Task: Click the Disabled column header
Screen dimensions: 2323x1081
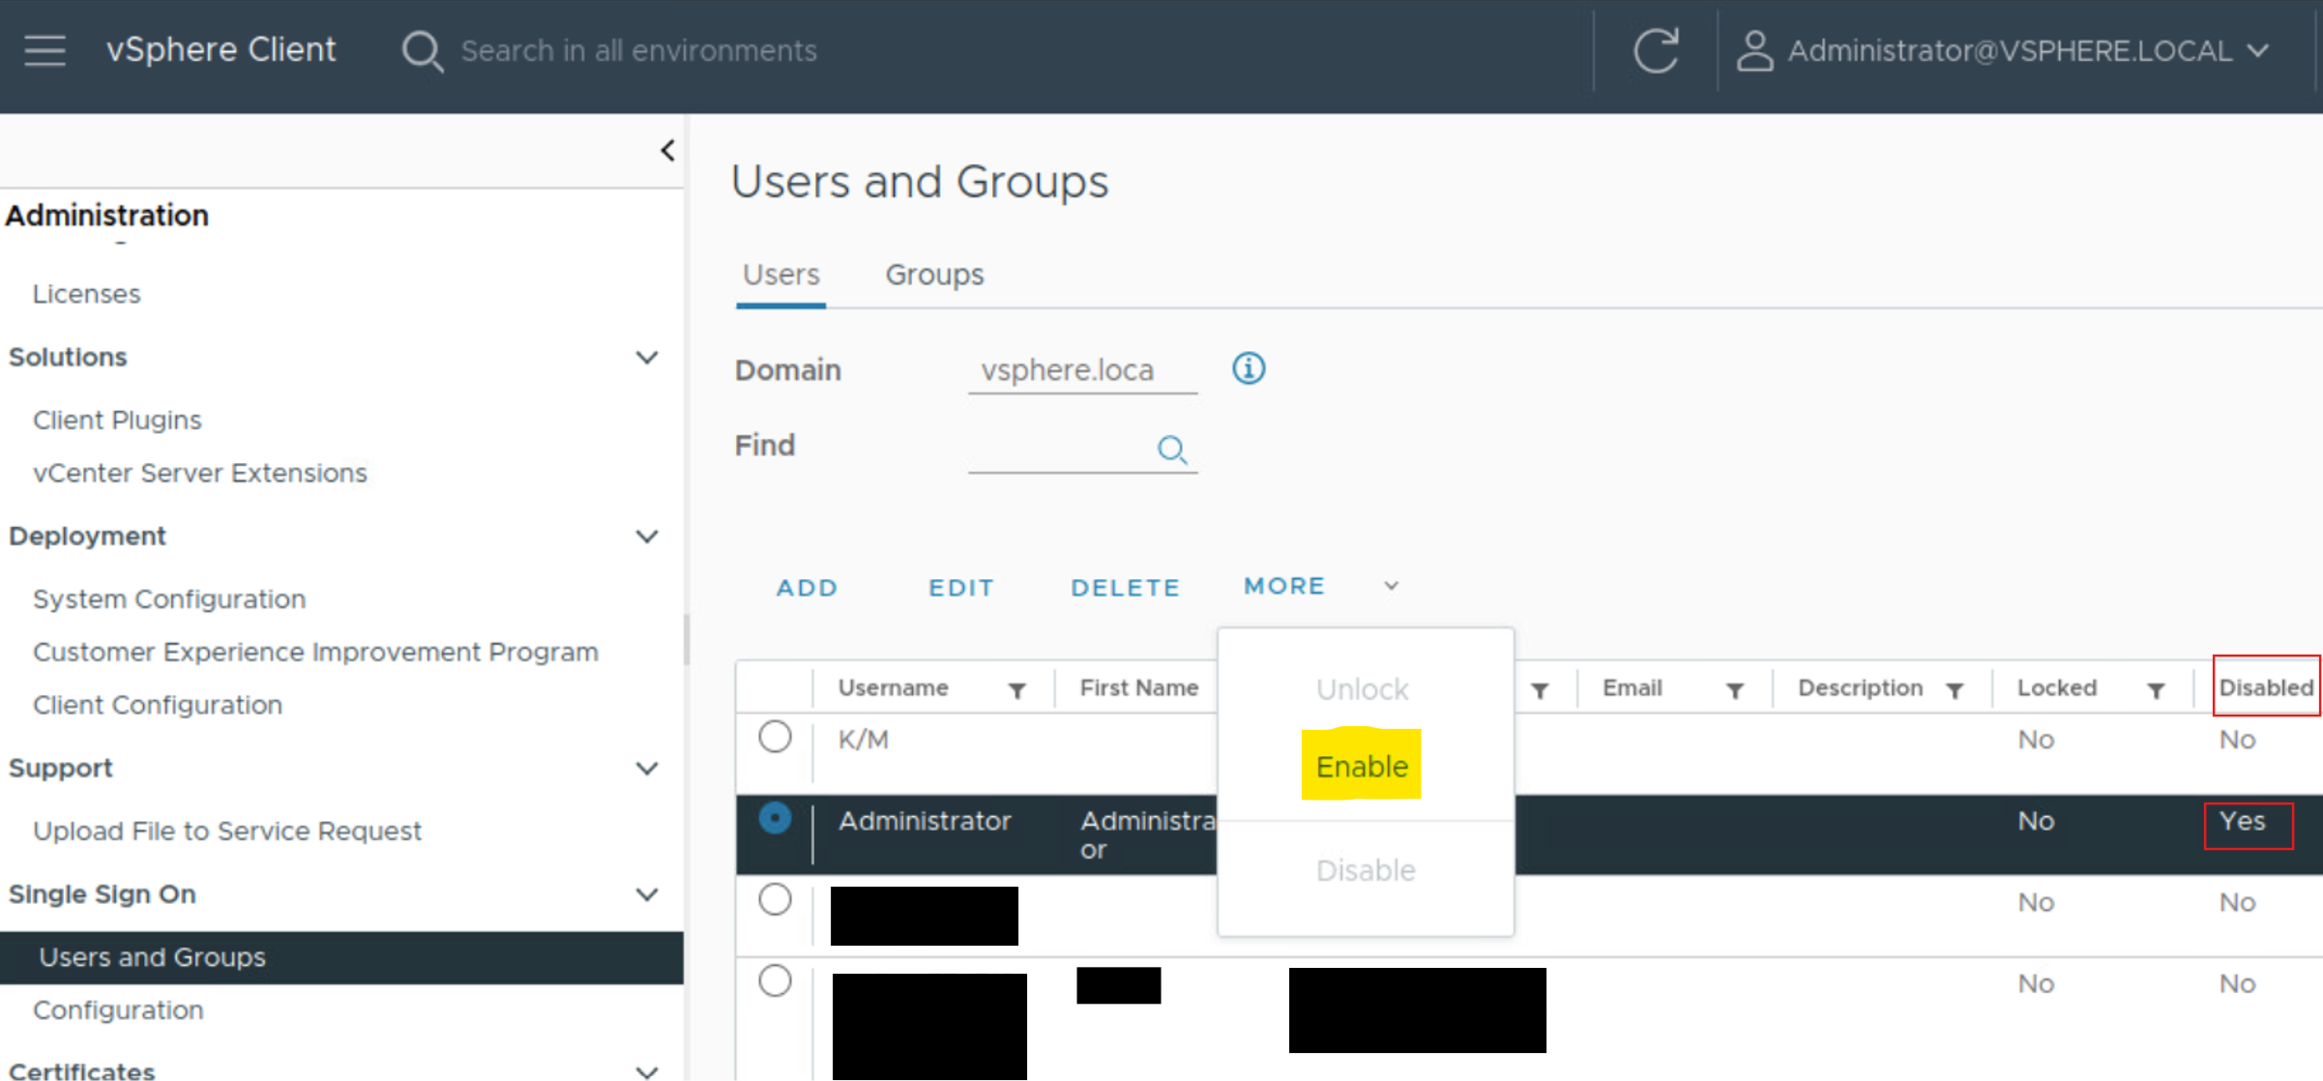Action: click(x=2266, y=687)
